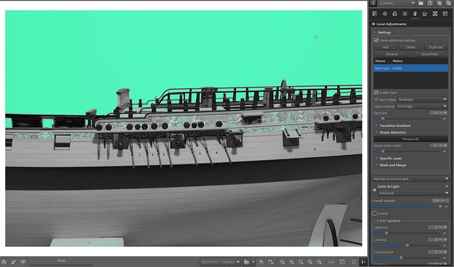Reset the Scope (color tools) slider
Viewport: 454px width, 267px height.
click(x=445, y=151)
